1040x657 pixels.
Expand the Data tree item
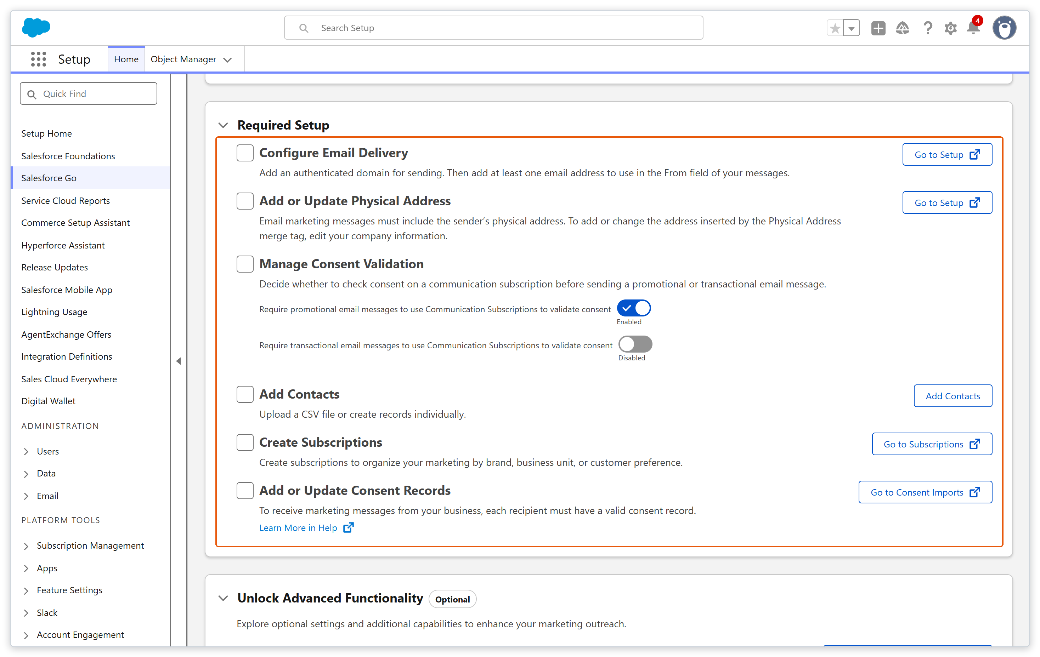26,474
